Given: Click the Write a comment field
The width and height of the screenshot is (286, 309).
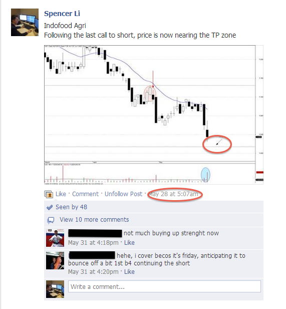Looking at the screenshot, I should click(164, 286).
